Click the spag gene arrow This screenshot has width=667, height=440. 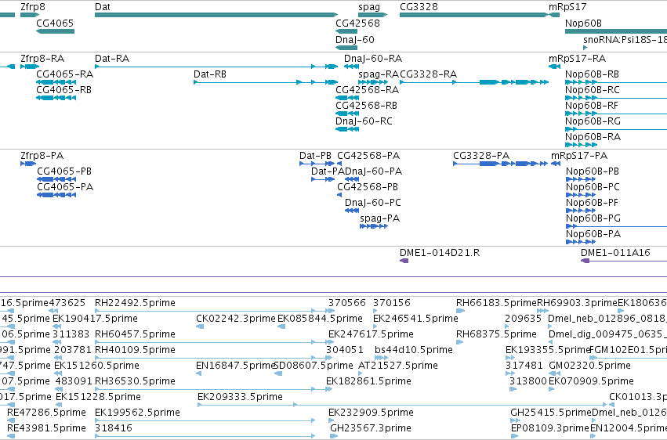pyautogui.click(x=372, y=16)
